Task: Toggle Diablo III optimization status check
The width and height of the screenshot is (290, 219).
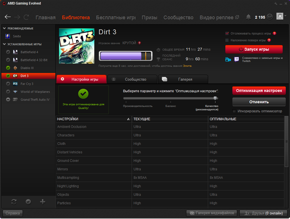Action: (x=8, y=68)
